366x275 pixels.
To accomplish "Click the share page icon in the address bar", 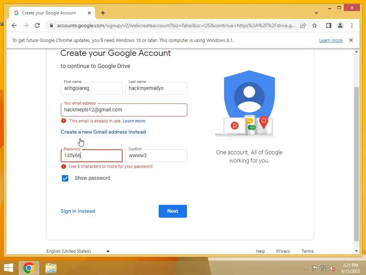I will tap(303, 25).
